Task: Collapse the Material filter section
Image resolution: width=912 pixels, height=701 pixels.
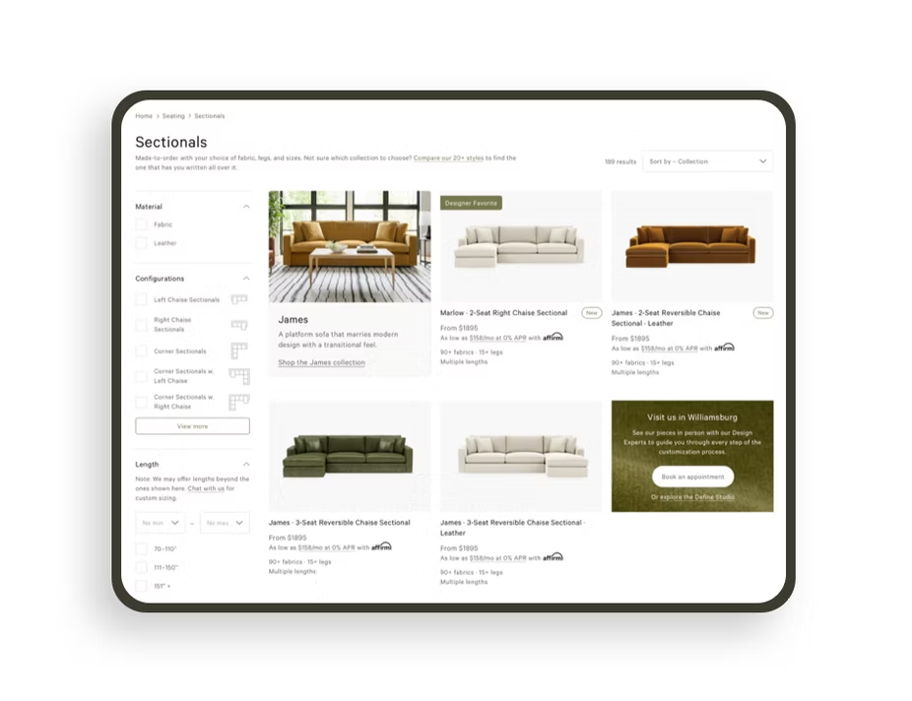Action: click(x=246, y=207)
